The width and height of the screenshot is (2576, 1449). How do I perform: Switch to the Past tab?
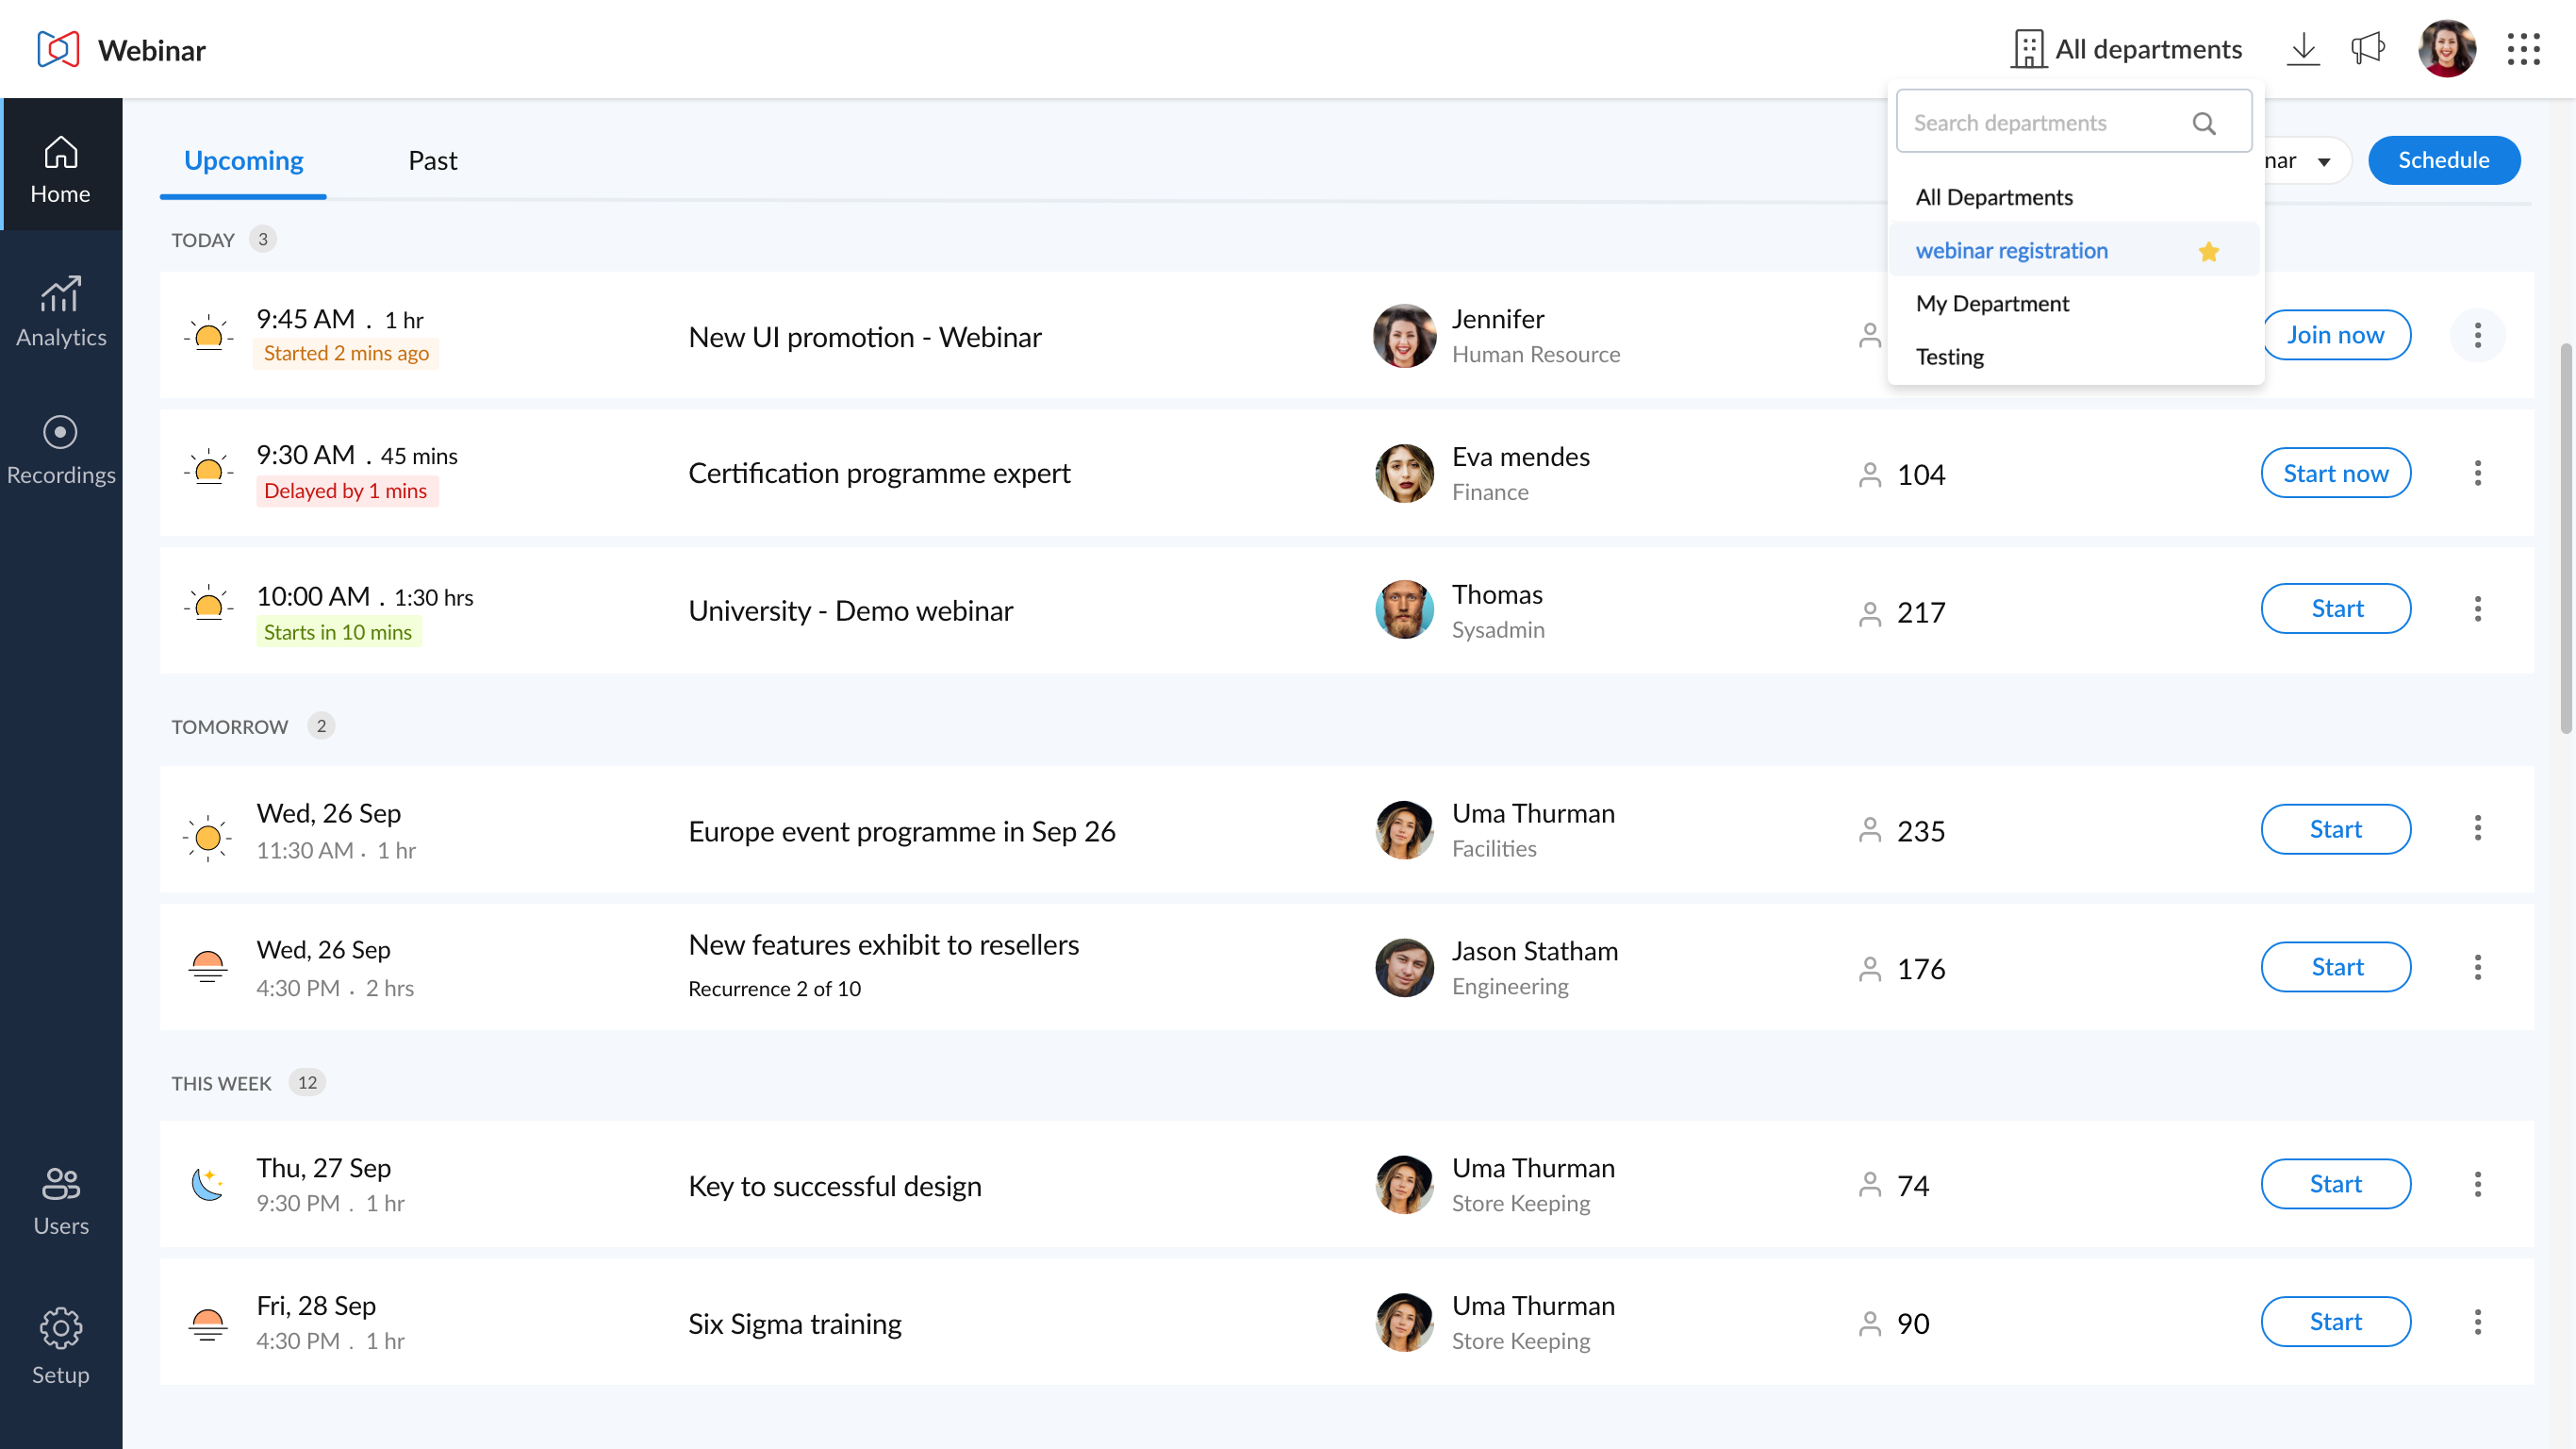pyautogui.click(x=432, y=161)
